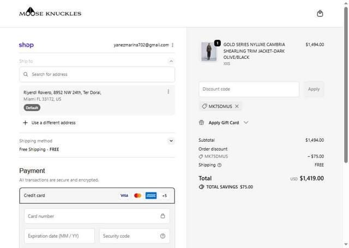Click the Discount code field
Image resolution: width=349 pixels, height=248 pixels.
click(x=249, y=89)
